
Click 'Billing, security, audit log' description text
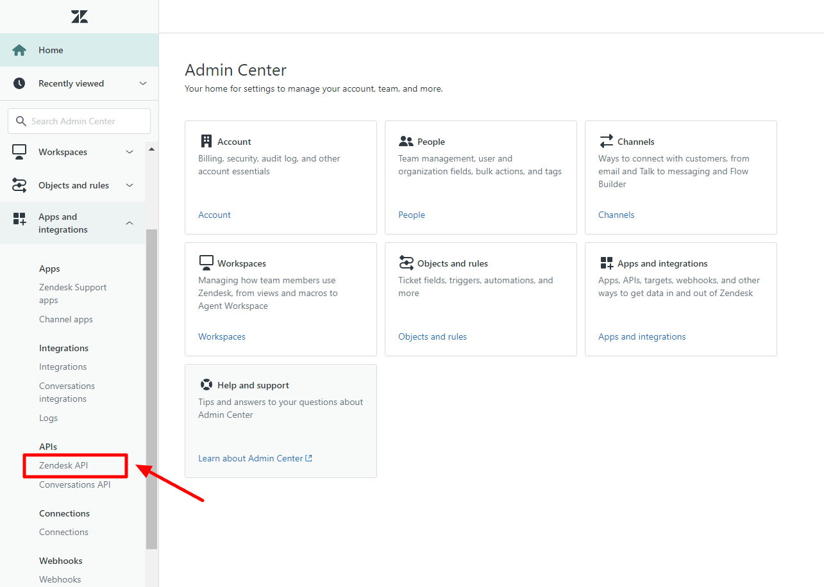click(269, 165)
